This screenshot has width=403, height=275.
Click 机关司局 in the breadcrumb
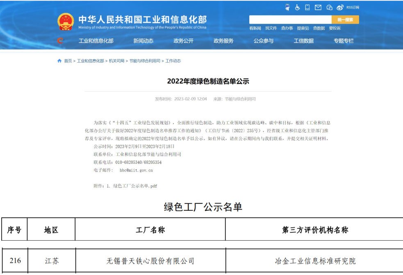coord(117,61)
